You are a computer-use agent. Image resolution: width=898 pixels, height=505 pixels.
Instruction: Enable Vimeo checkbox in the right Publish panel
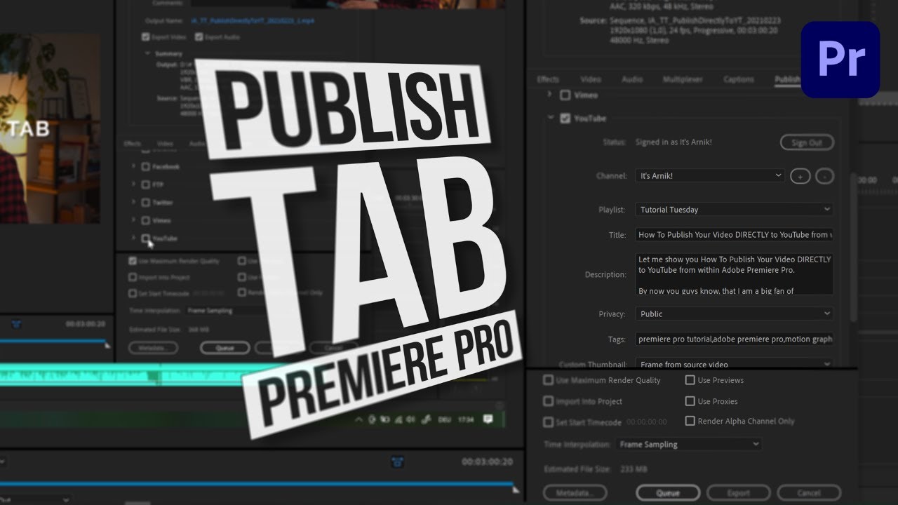point(565,95)
